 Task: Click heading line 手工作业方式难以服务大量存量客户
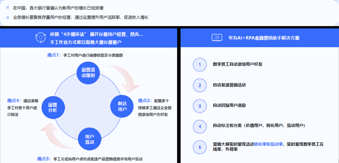tap(86, 42)
